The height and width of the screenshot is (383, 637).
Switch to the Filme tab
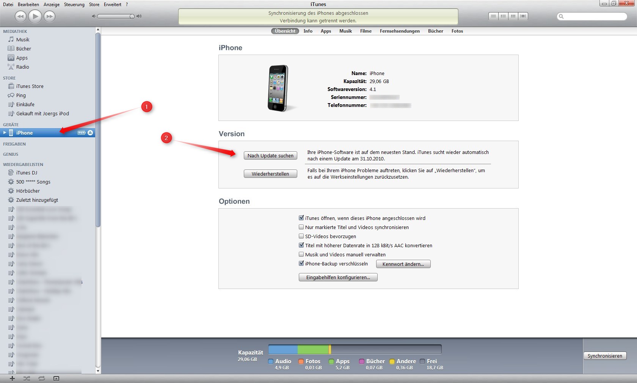pos(366,31)
